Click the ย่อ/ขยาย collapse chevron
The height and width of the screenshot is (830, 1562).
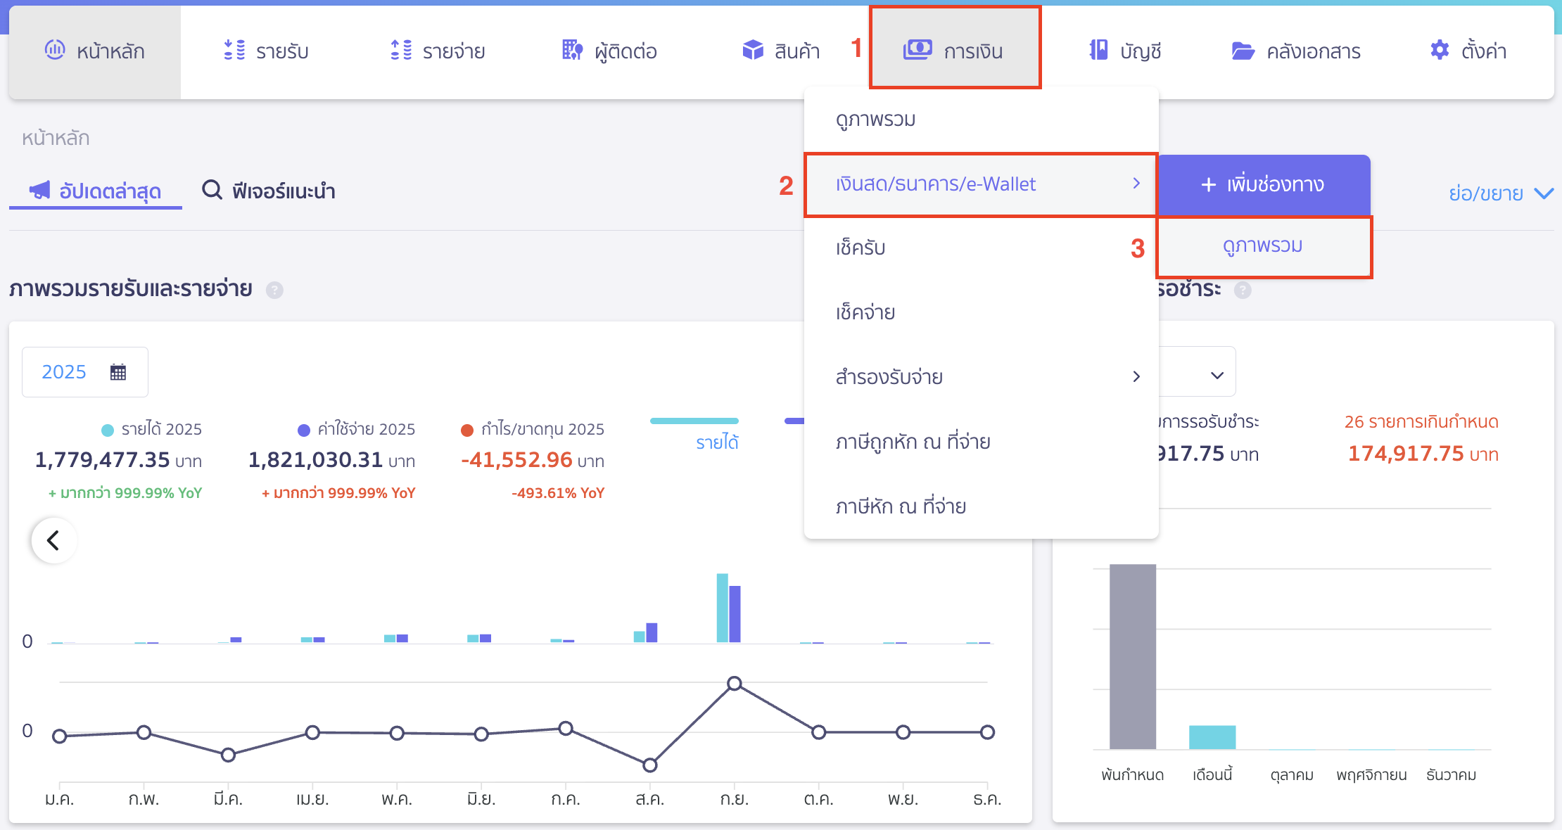[1544, 192]
